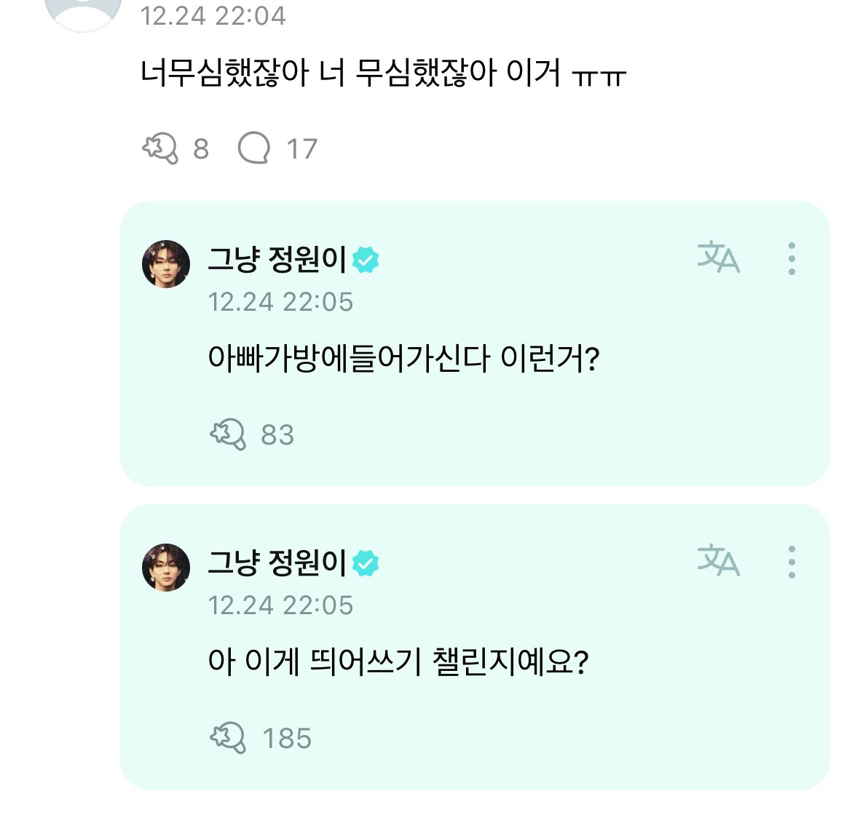Open 그냥 정원이 name above 아빠가방에 reply
Image resolution: width=852 pixels, height=815 pixels.
(277, 259)
